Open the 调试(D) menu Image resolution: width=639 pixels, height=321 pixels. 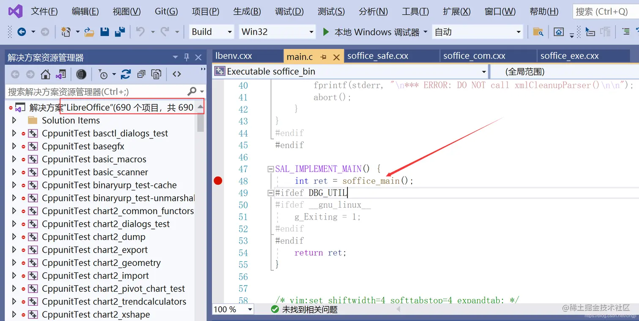pyautogui.click(x=289, y=11)
